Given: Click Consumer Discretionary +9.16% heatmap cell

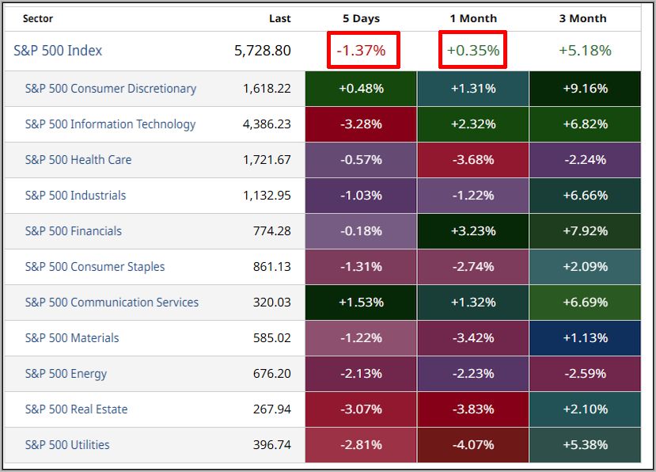Looking at the screenshot, I should click(x=585, y=89).
